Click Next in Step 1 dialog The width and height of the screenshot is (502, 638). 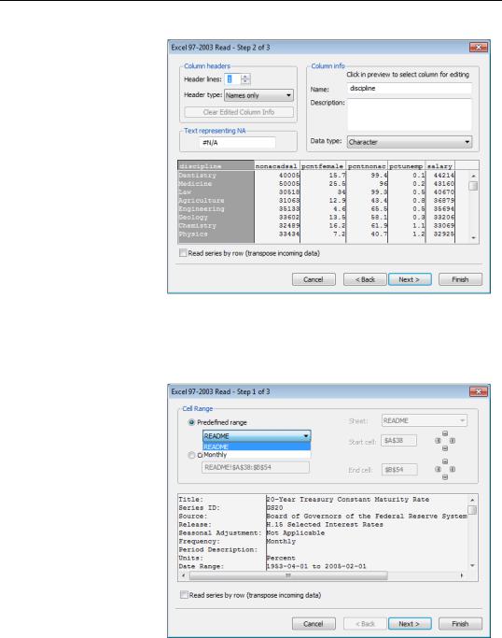(x=410, y=624)
